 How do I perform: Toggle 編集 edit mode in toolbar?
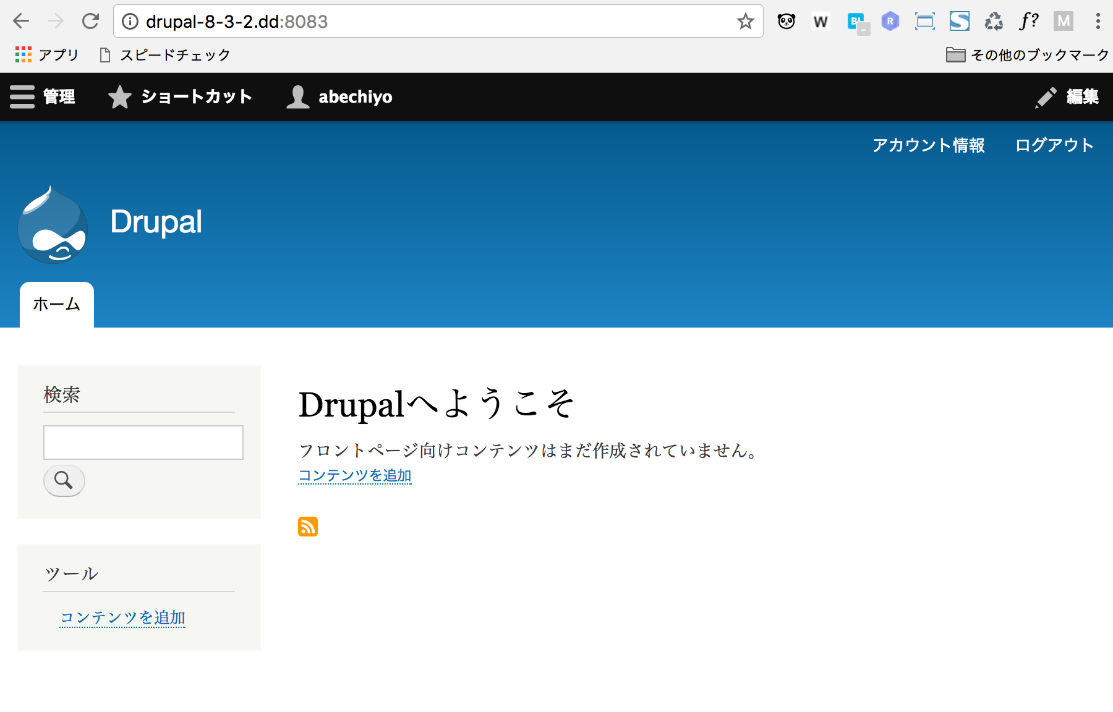(1067, 97)
